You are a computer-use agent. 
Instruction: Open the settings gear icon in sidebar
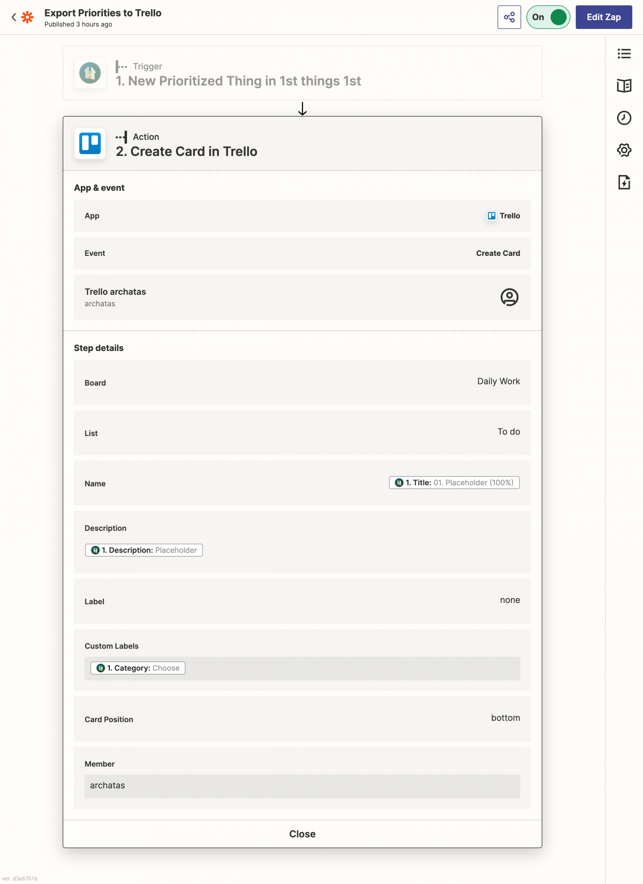point(624,150)
